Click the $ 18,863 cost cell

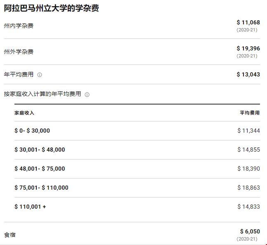[x=249, y=188]
